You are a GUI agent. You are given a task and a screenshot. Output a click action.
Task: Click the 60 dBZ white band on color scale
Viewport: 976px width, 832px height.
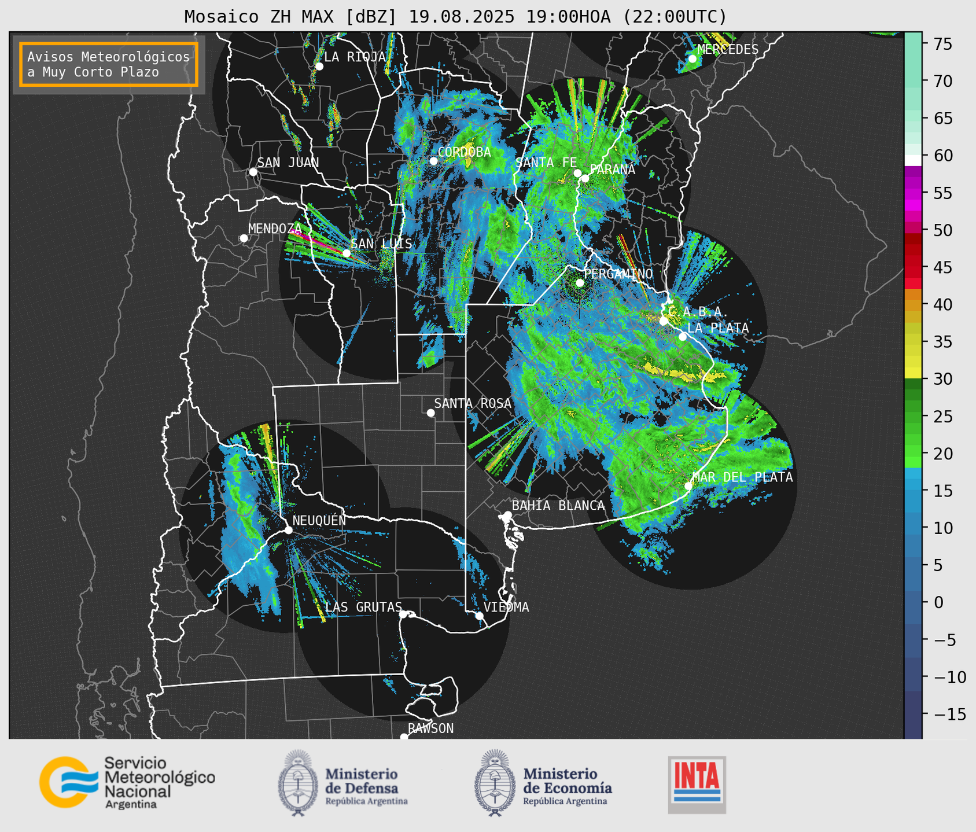click(913, 160)
